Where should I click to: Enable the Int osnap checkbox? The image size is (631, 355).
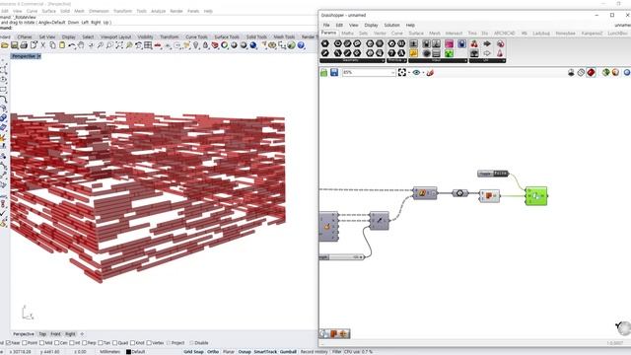[x=72, y=343]
